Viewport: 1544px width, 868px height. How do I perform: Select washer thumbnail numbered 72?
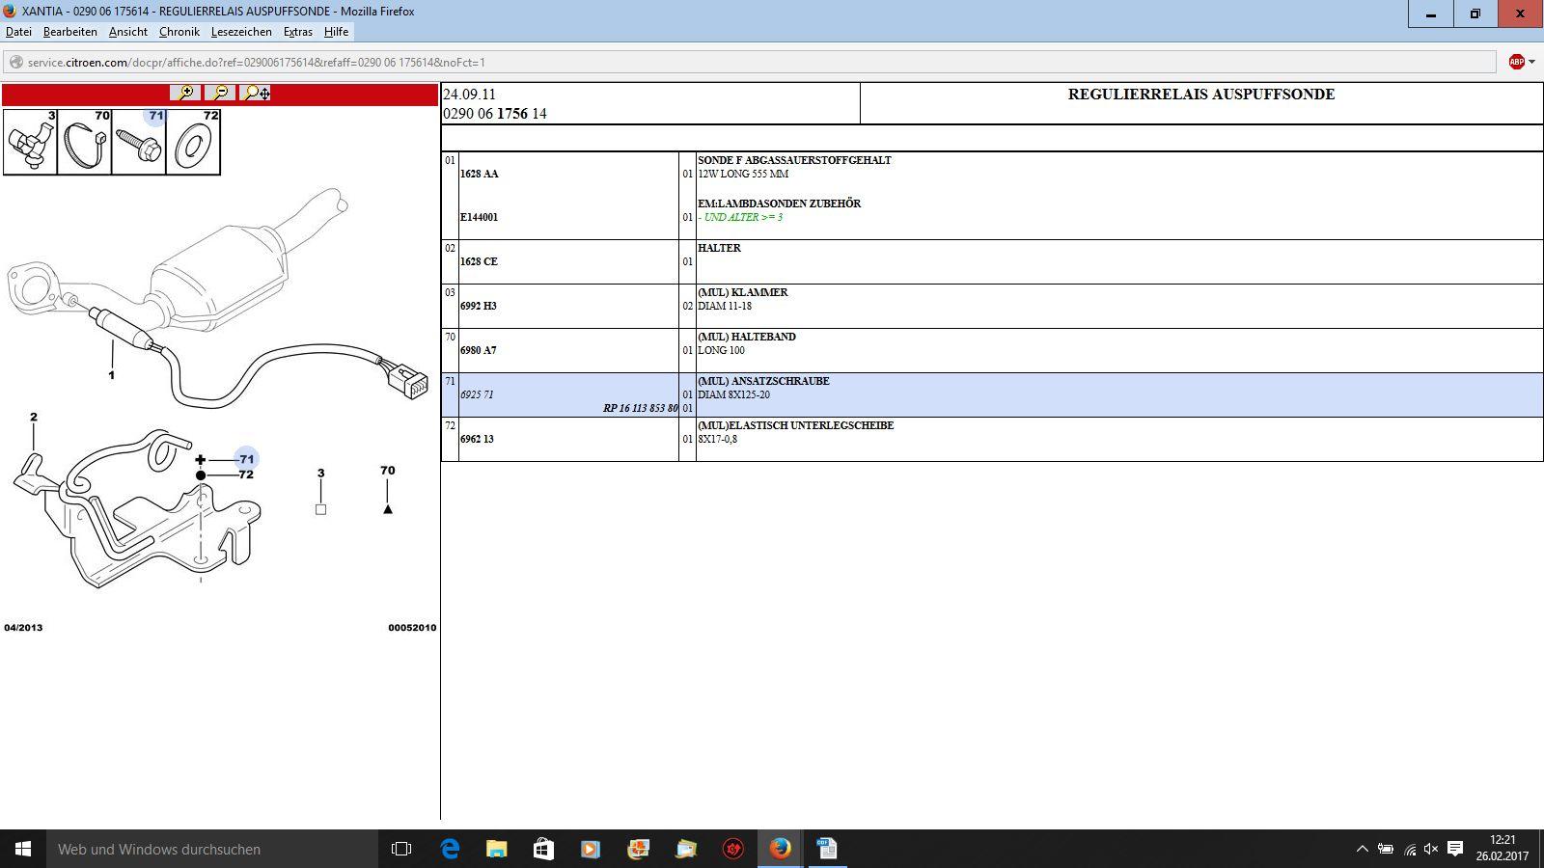coord(194,142)
